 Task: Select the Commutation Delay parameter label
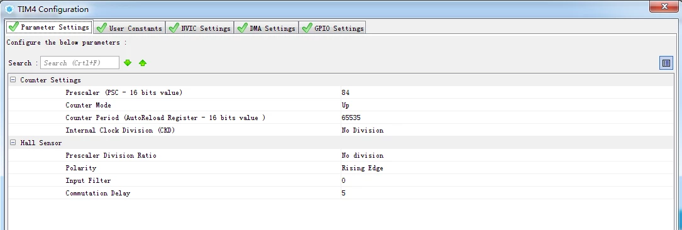pyautogui.click(x=98, y=193)
